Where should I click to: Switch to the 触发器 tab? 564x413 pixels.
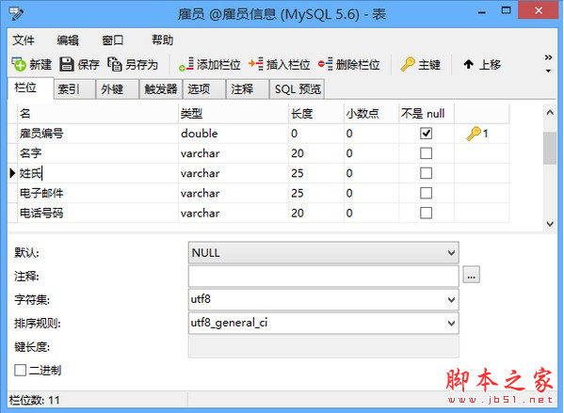(161, 89)
